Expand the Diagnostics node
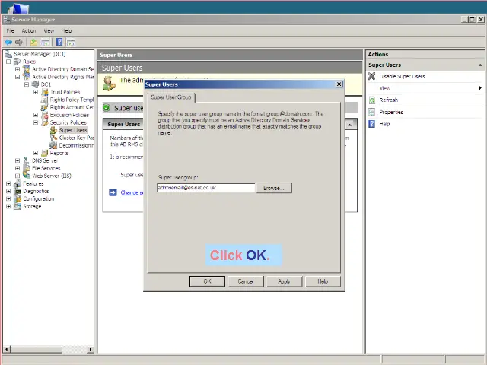 coord(8,191)
